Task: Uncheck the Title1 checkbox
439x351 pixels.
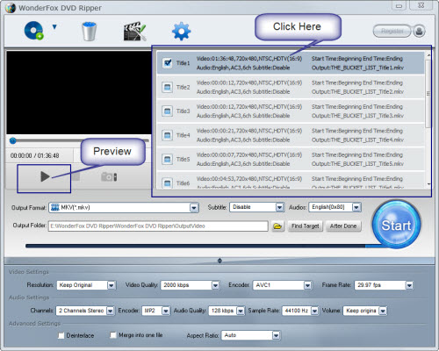Action: pos(168,63)
